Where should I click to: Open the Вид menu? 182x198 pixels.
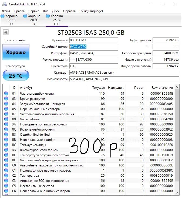[x=46, y=11]
